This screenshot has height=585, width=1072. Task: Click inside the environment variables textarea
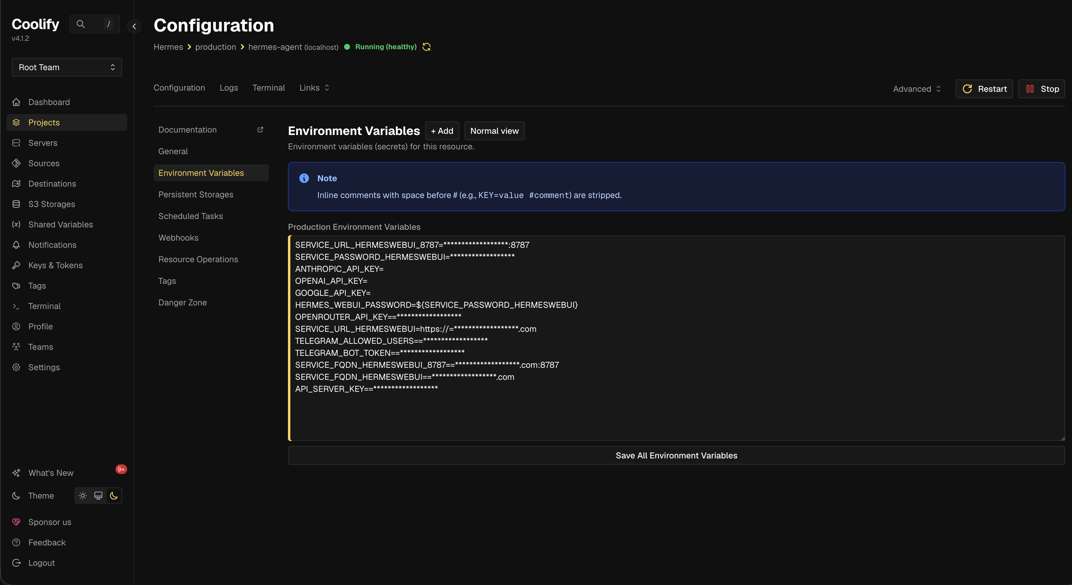676,338
